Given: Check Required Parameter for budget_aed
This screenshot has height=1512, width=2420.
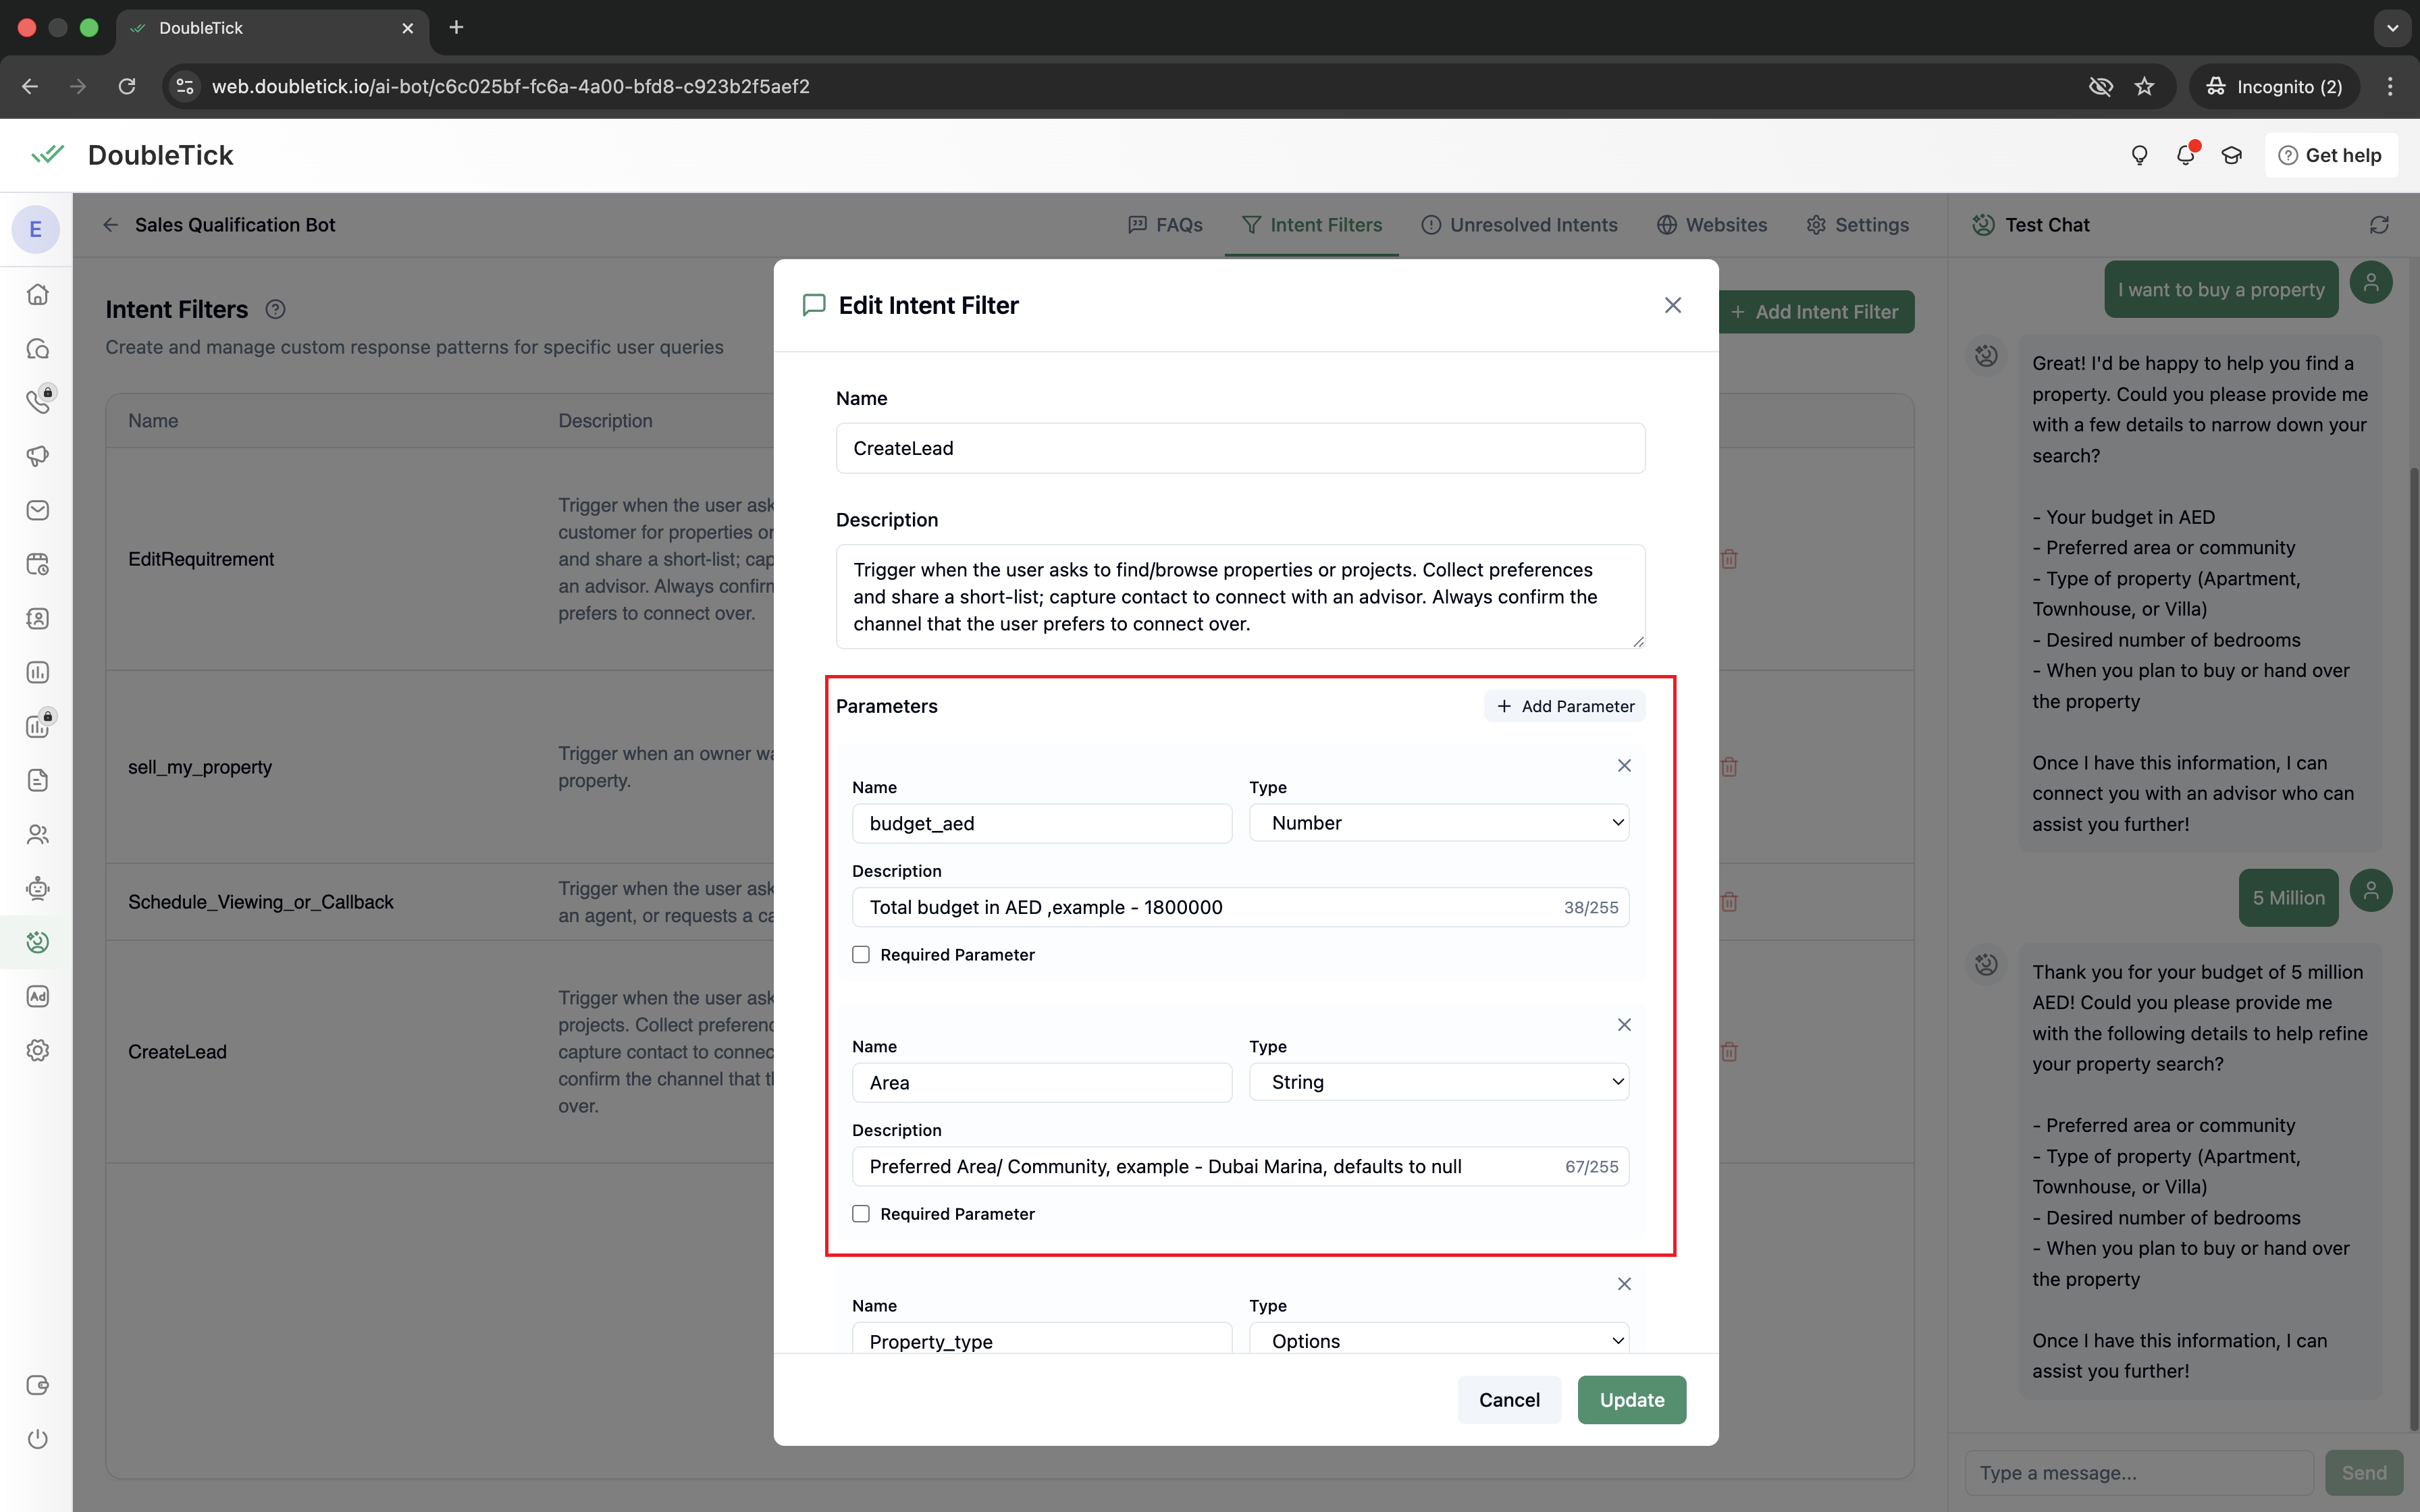Looking at the screenshot, I should 861,954.
